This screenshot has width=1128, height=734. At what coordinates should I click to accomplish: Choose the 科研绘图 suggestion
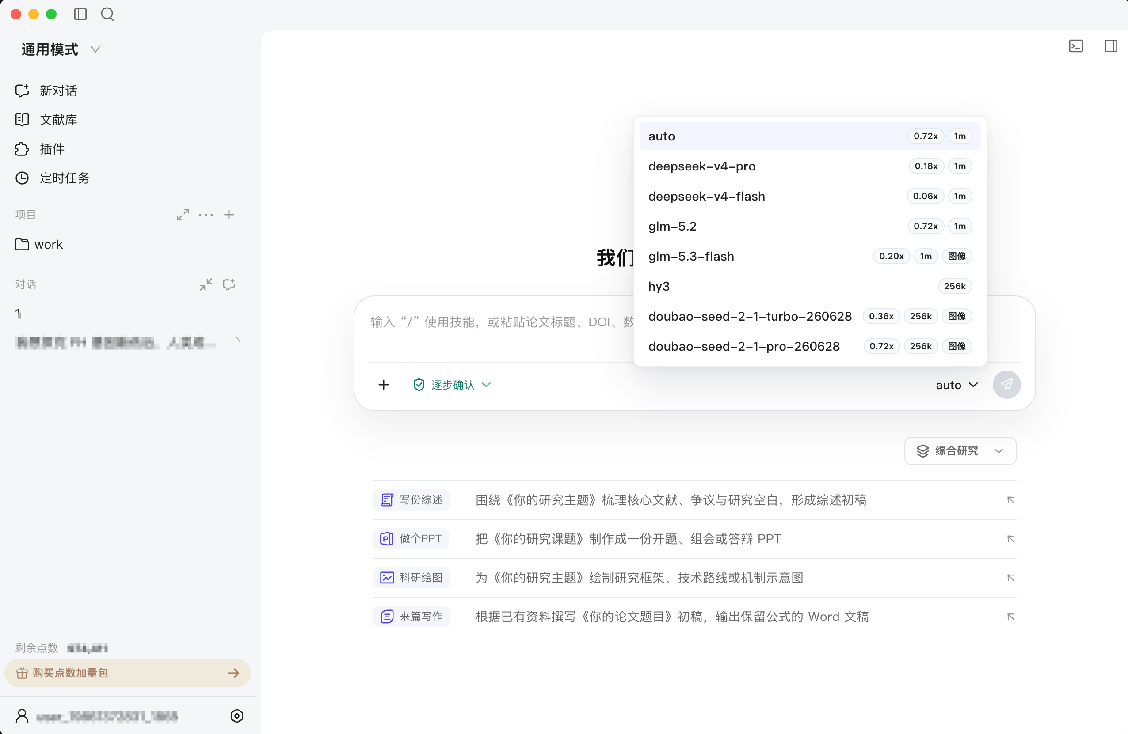tap(412, 578)
